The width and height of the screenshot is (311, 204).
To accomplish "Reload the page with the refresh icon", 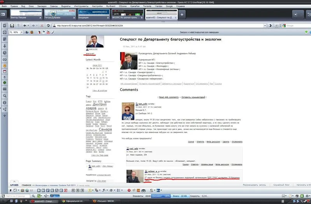I will tap(48, 26).
